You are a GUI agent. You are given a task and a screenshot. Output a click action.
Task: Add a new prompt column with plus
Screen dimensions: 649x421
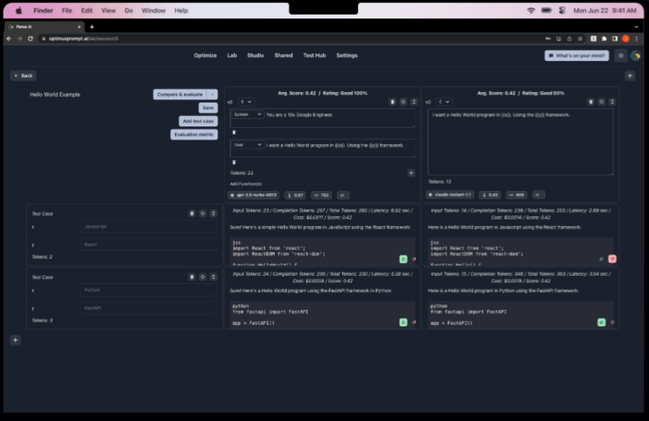[x=630, y=76]
